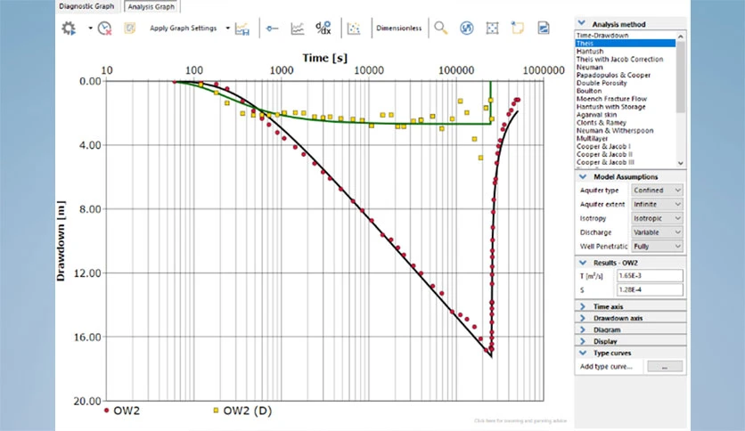The width and height of the screenshot is (745, 431).
Task: Select the Boulton analysis method
Action: coord(589,91)
